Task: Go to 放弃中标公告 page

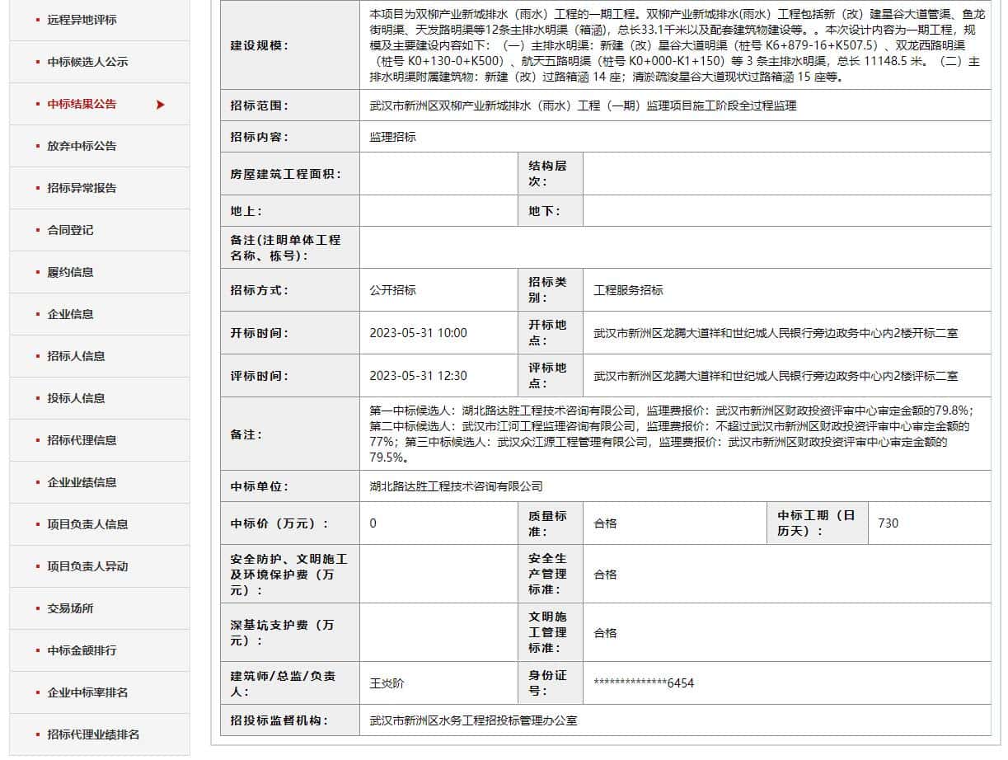Action: point(82,146)
